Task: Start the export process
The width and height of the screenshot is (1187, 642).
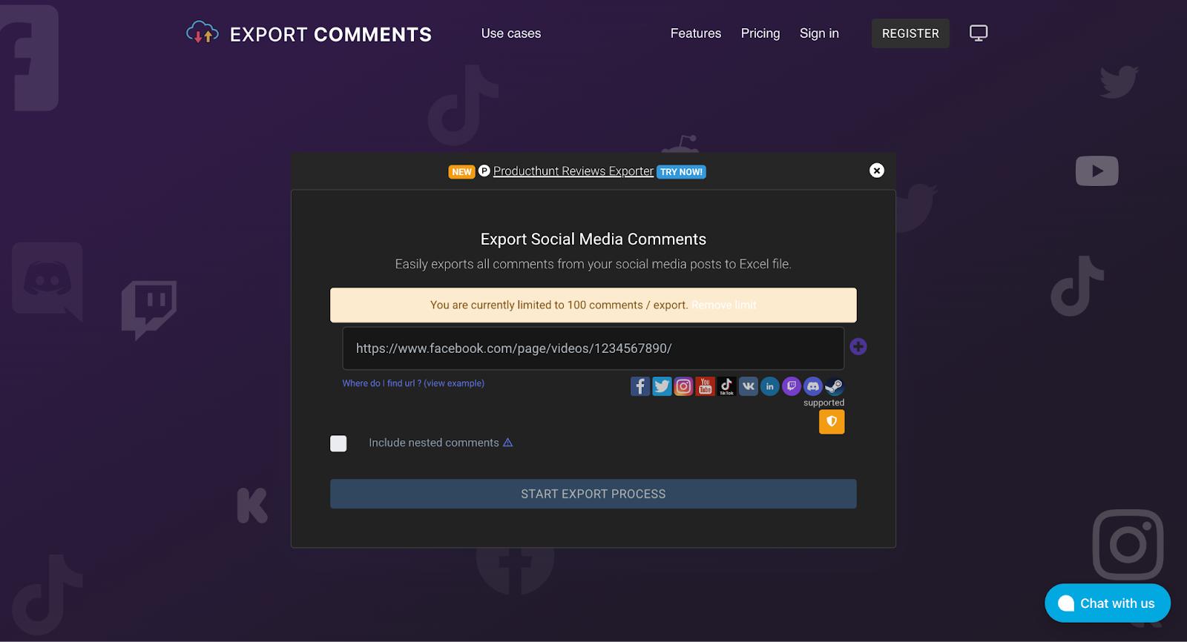Action: [593, 494]
